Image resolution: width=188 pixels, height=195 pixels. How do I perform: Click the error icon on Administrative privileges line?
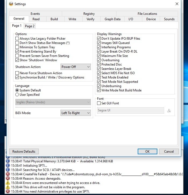pos(8,191)
